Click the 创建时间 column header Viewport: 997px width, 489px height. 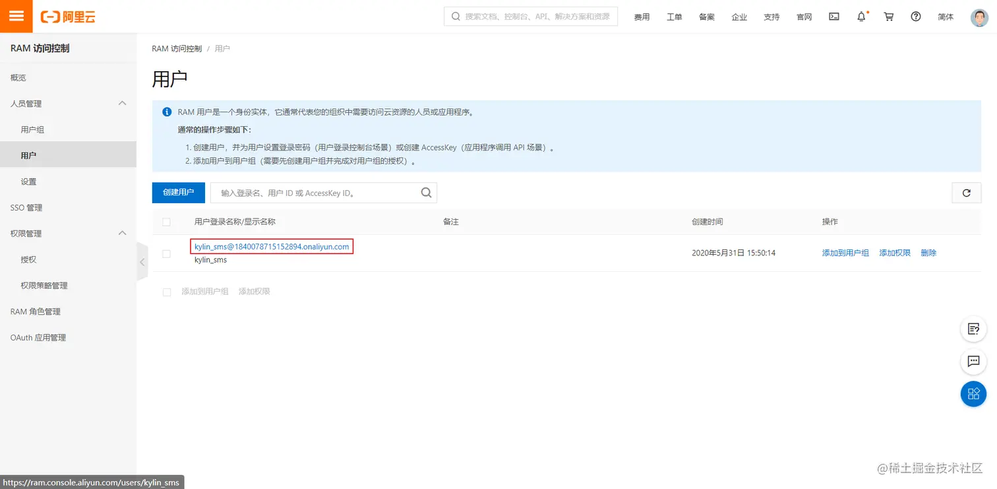point(708,222)
